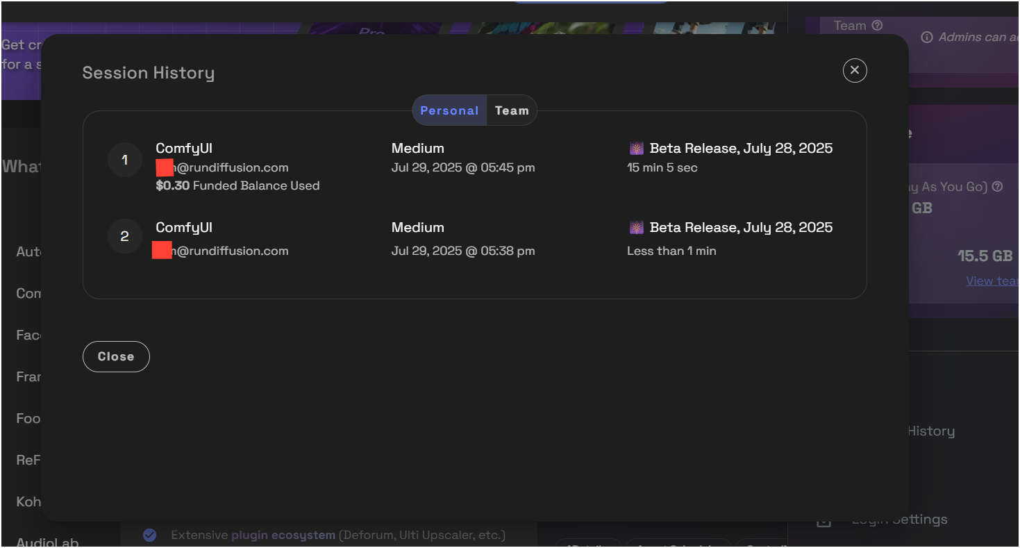
Task: Click the Session History heading
Action: pyautogui.click(x=149, y=73)
